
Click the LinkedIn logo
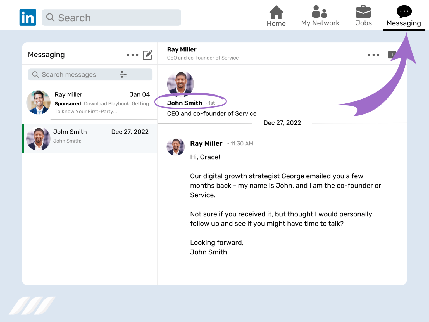28,17
